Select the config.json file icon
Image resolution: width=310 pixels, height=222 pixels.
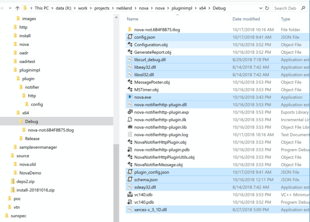click(x=130, y=37)
